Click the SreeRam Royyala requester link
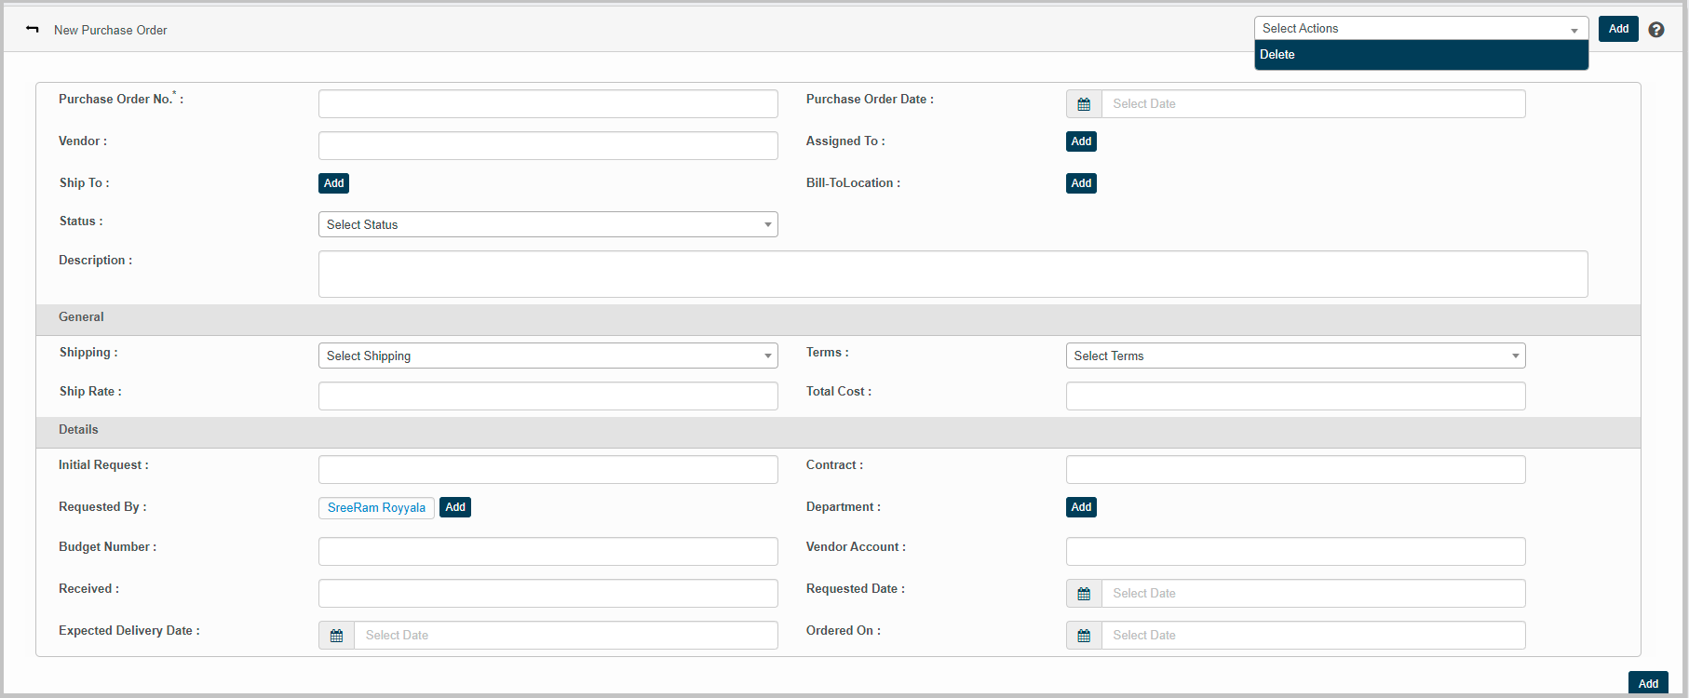Viewport: 1689px width, 698px height. (x=376, y=508)
